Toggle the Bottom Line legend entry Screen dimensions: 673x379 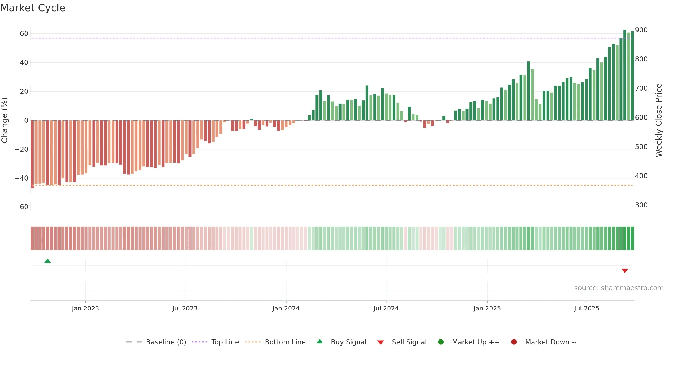275,342
